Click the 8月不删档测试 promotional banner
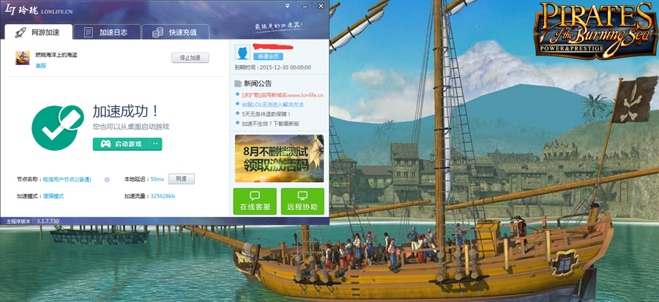659x302 pixels. pyautogui.click(x=280, y=159)
